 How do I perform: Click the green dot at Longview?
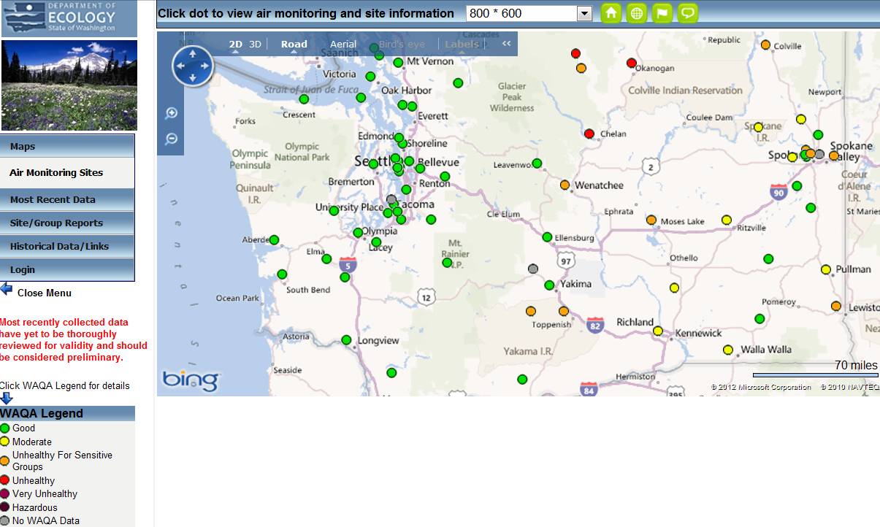(x=346, y=340)
